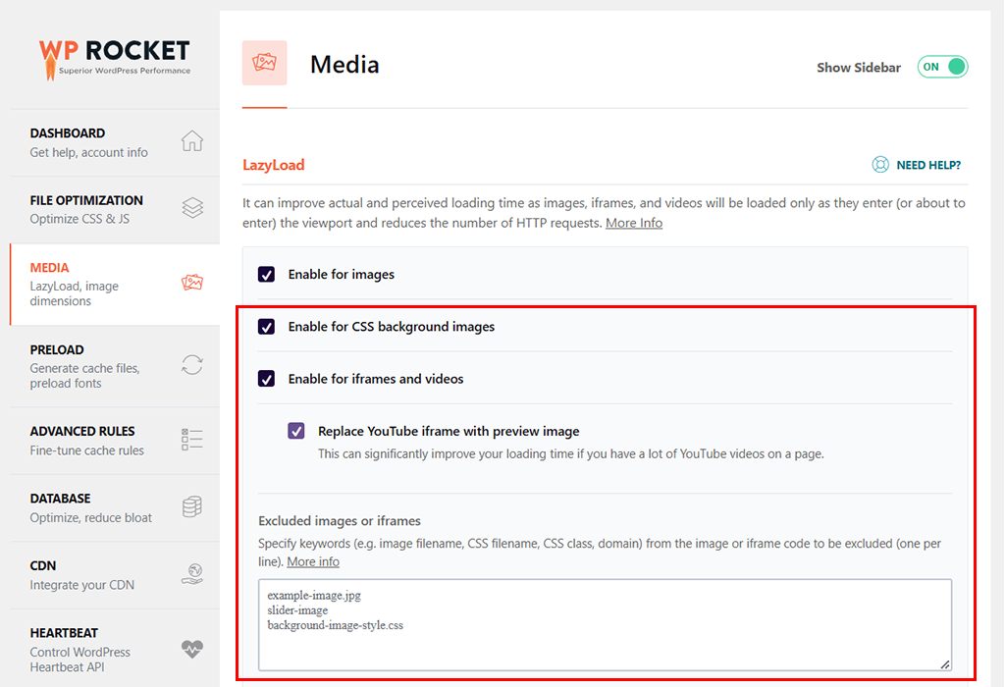Uncheck Replace YouTube iframe with preview image
The image size is (1005, 687).
coord(296,431)
